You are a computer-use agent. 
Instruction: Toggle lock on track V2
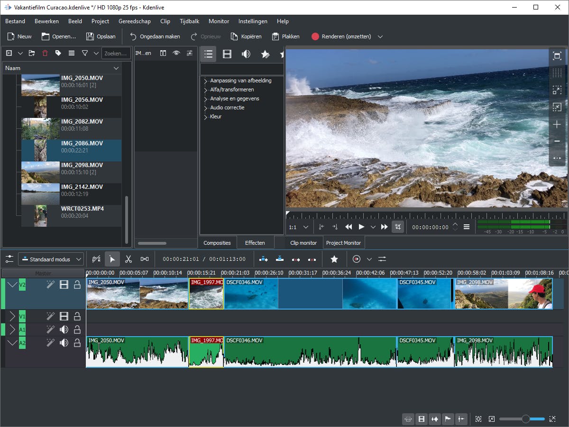point(77,285)
